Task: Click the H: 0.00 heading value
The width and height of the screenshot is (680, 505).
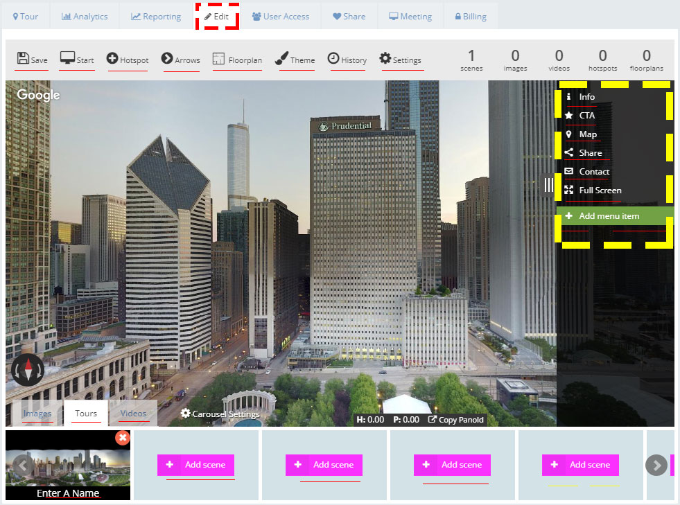Action: click(370, 420)
